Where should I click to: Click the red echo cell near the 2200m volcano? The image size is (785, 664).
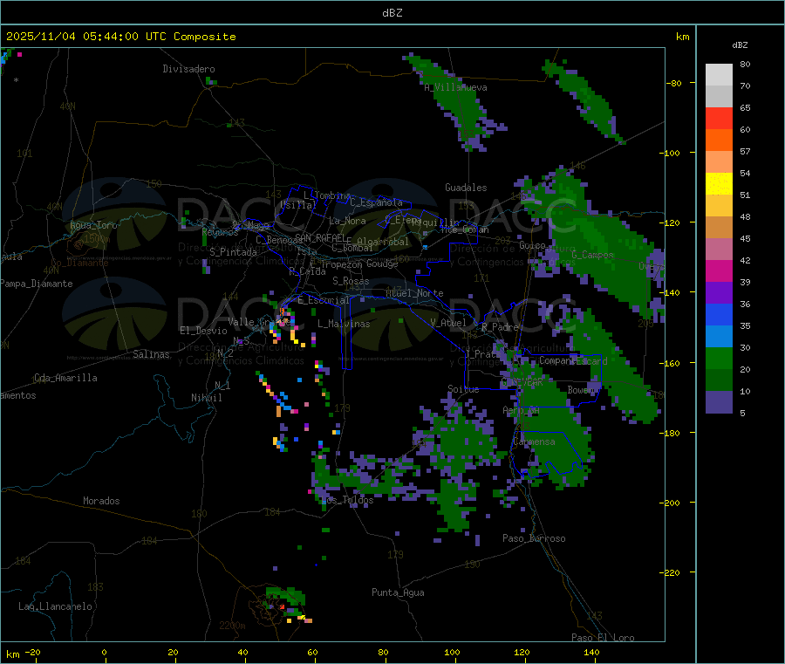[283, 606]
